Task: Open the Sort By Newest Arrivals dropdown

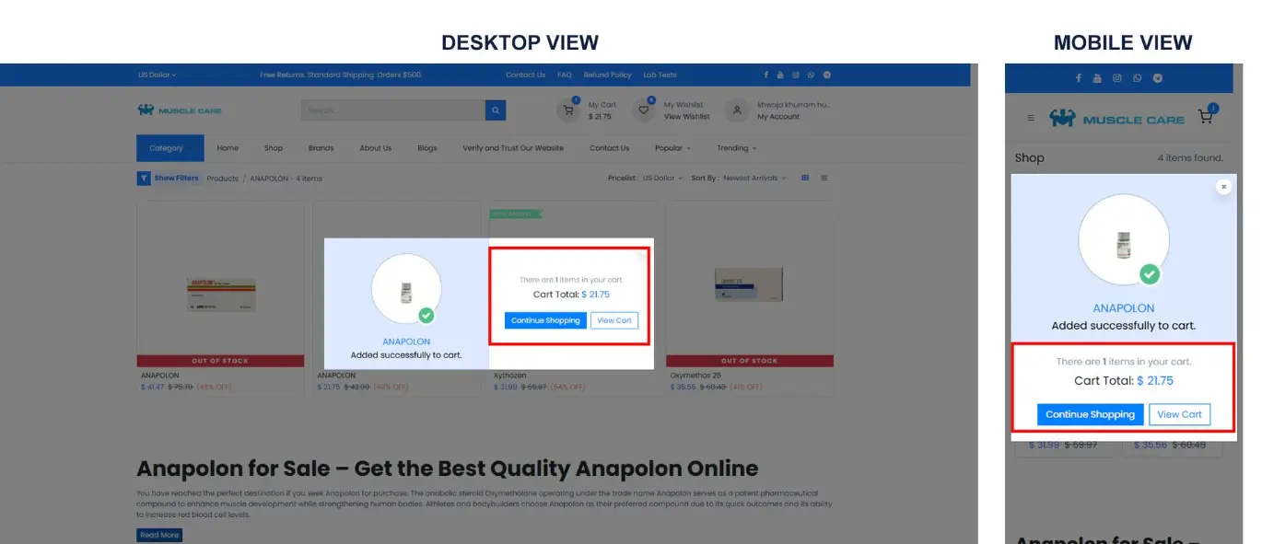Action: (754, 178)
